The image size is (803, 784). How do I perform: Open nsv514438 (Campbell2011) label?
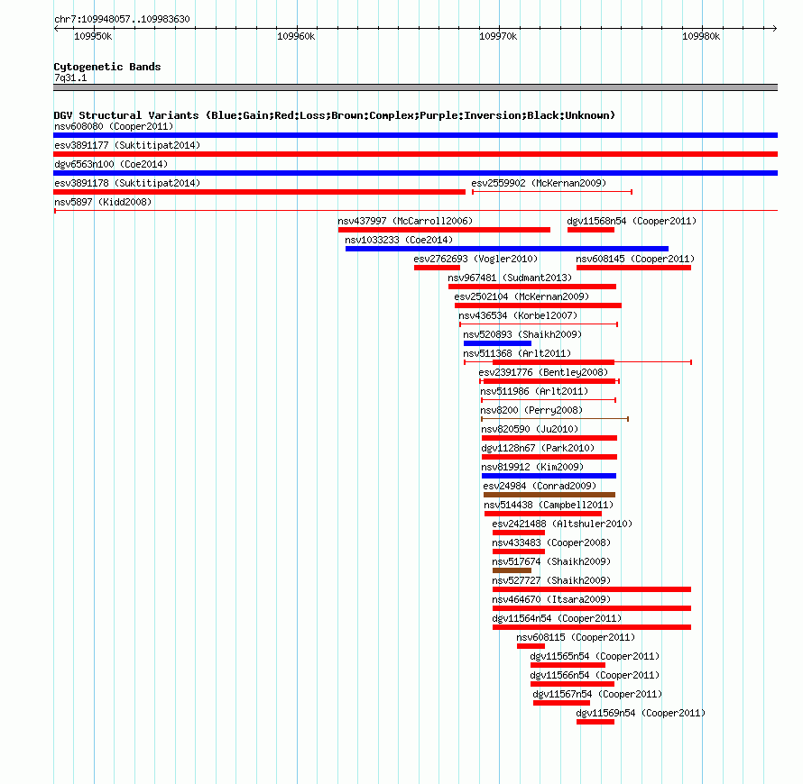(549, 505)
